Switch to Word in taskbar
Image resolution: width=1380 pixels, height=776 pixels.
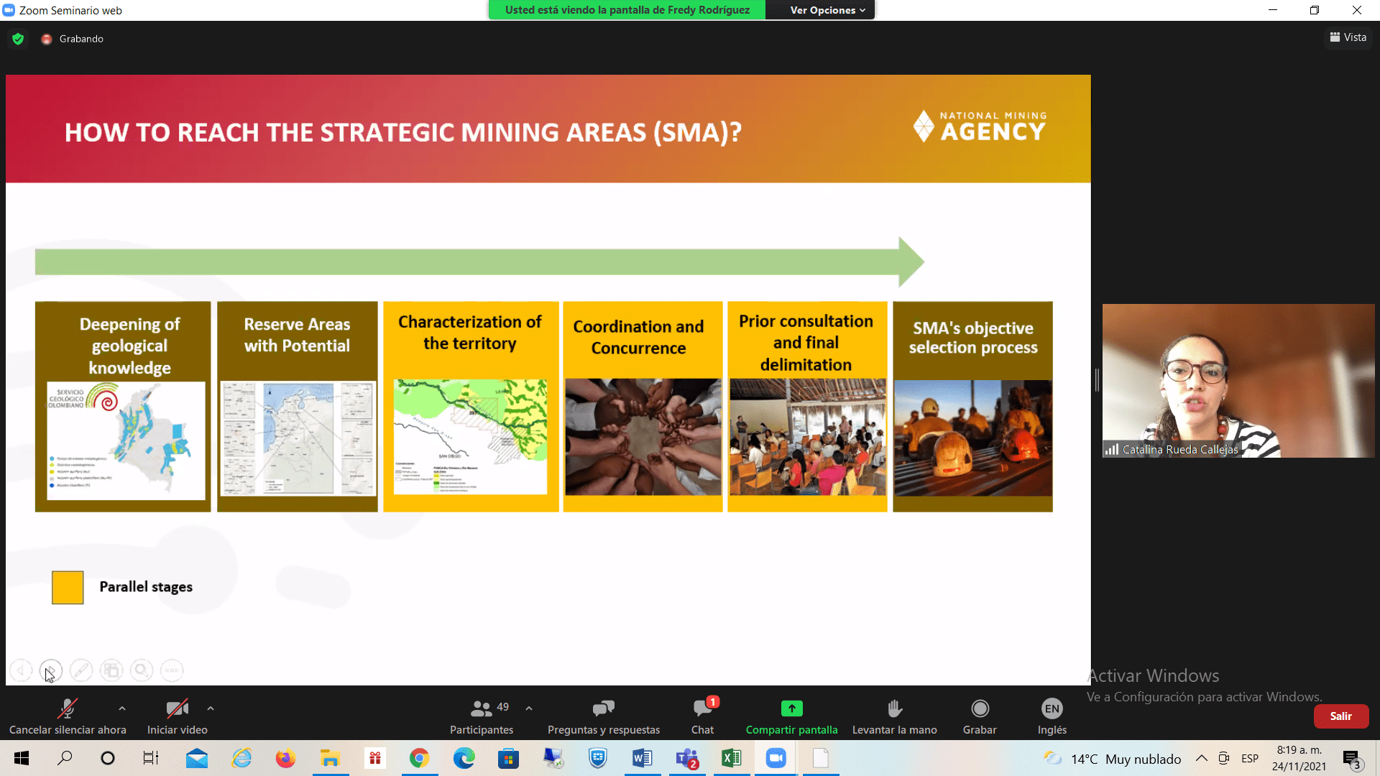pyautogui.click(x=642, y=758)
